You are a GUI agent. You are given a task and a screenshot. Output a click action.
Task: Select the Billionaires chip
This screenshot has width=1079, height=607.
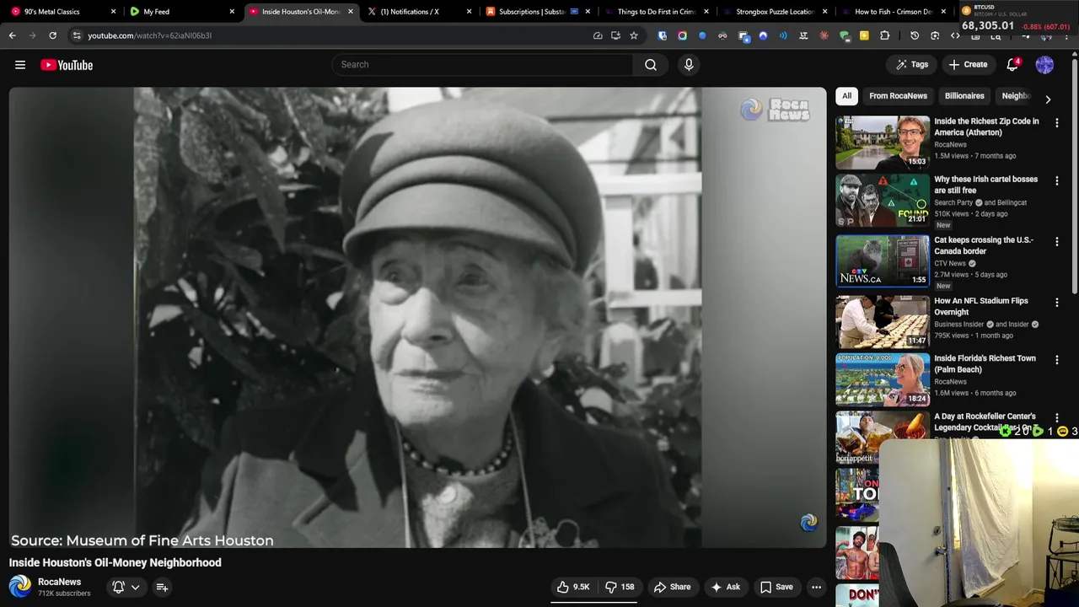tap(964, 96)
